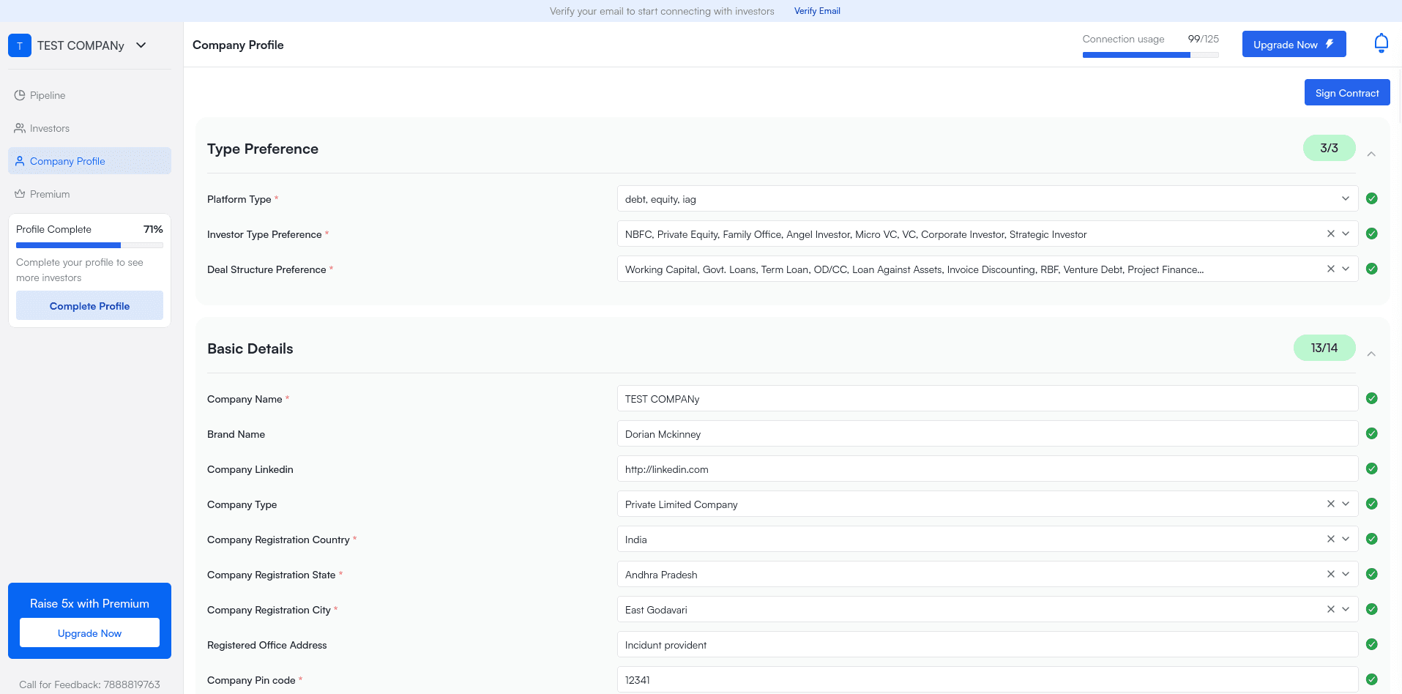1402x694 pixels.
Task: Click green check next to Company Pin code
Action: (1372, 679)
